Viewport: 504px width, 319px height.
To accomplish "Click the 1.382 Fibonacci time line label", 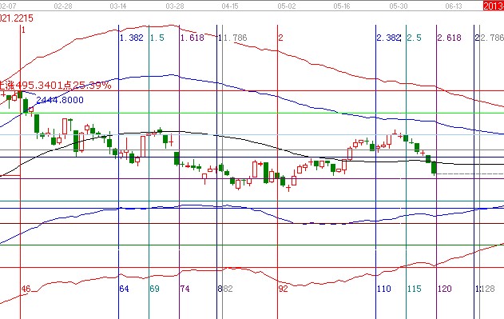I will (132, 38).
